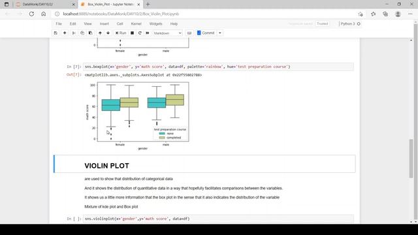Click the browser address bar URL
The width and height of the screenshot is (418, 235).
[121, 14]
